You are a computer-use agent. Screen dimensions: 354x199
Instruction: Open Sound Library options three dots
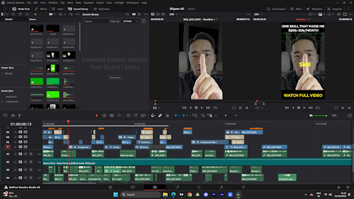(146, 14)
